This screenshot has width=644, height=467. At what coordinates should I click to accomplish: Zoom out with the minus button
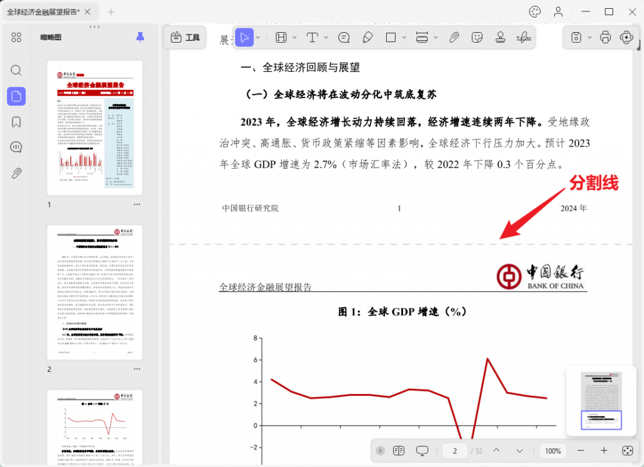coord(580,451)
